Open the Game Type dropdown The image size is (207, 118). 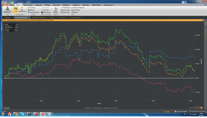pos(66,10)
